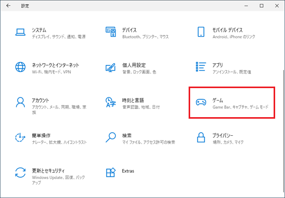Click 'マイ ファイル、アクセス許可の検索' description

tap(149, 142)
